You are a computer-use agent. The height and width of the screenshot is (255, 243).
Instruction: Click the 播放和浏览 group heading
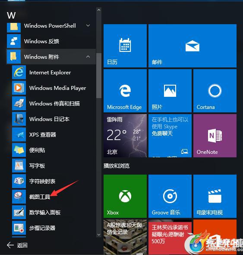[117, 166]
